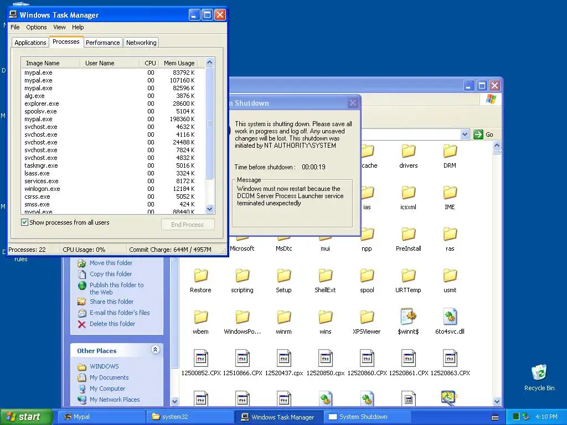567x425 pixels.
Task: Click Move this folder link
Action: click(111, 263)
